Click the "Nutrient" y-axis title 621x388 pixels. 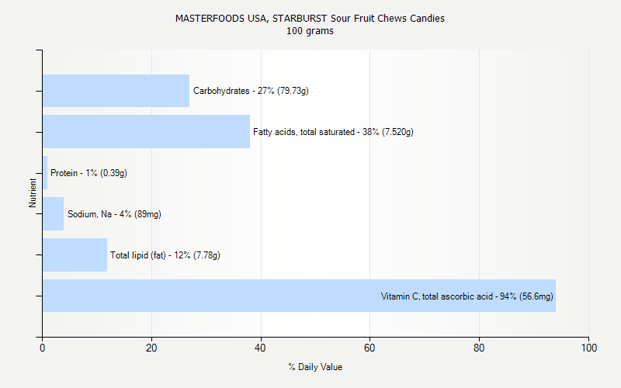(x=33, y=193)
